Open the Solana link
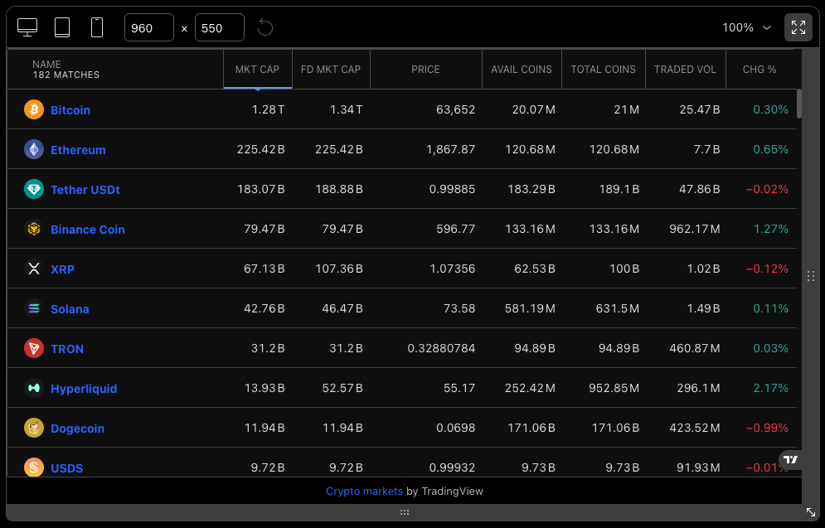825x528 pixels. tap(70, 309)
